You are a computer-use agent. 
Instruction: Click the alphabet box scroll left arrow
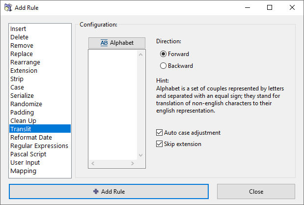pyautogui.click(x=92, y=163)
